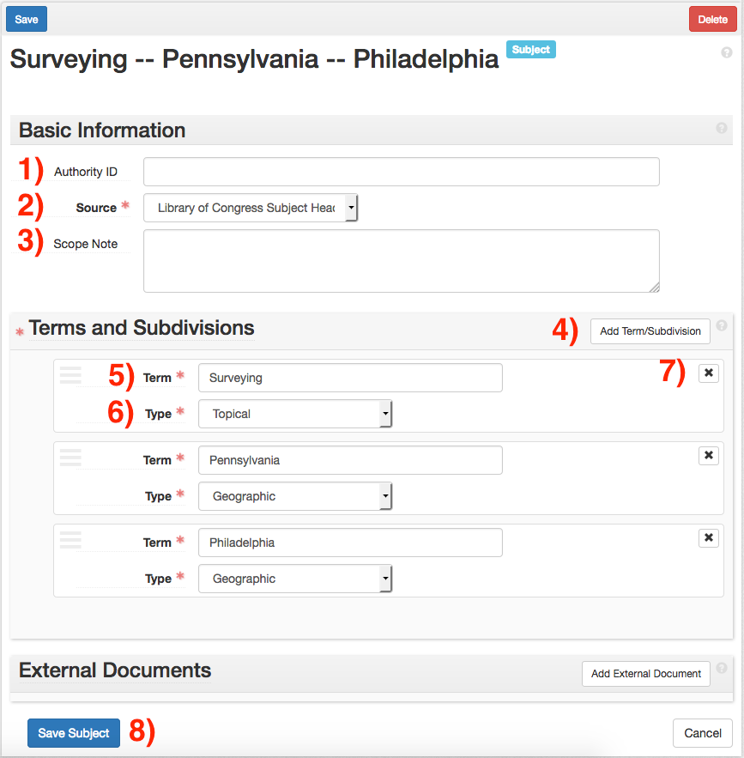Click into the Authority ID field
Screen dimensions: 744x758
tap(401, 172)
